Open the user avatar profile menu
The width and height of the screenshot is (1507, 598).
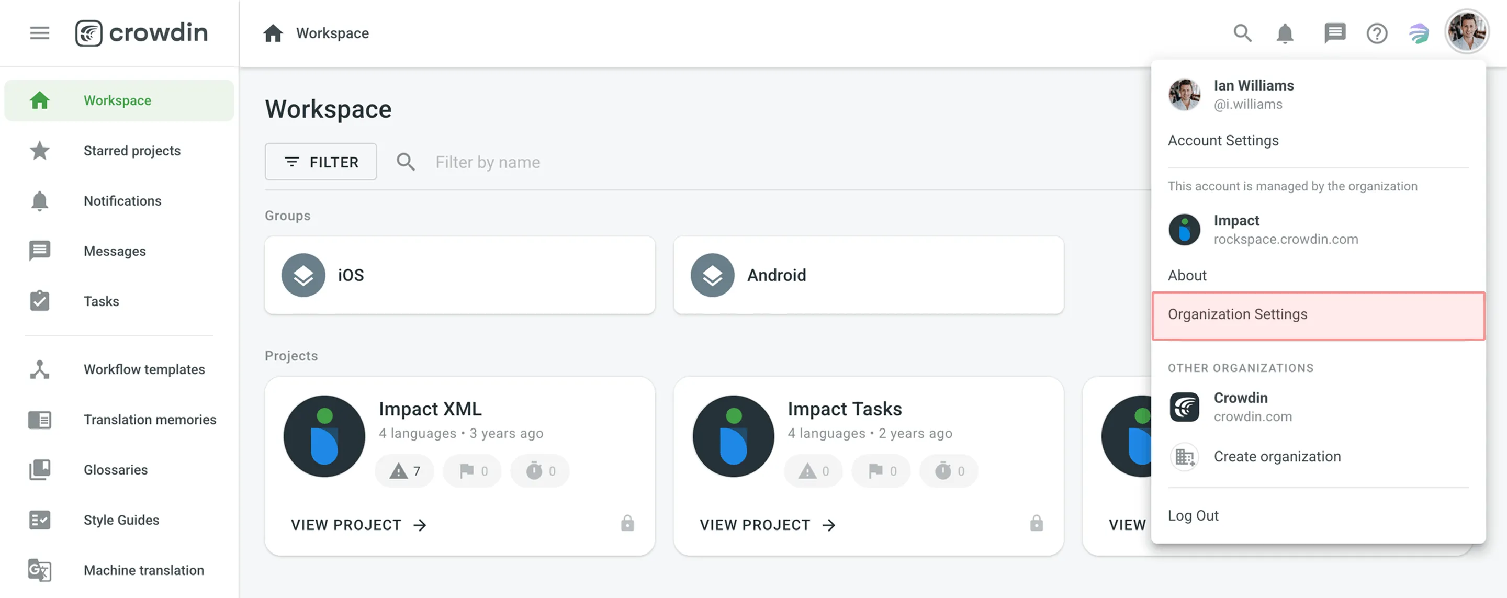click(x=1467, y=32)
